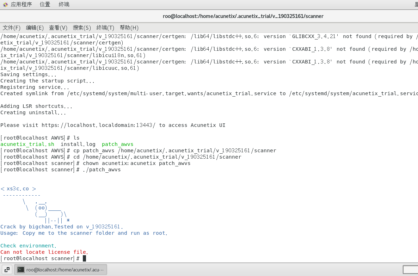
Task: Open the 文件(F) terminal menu
Action: coord(11,28)
